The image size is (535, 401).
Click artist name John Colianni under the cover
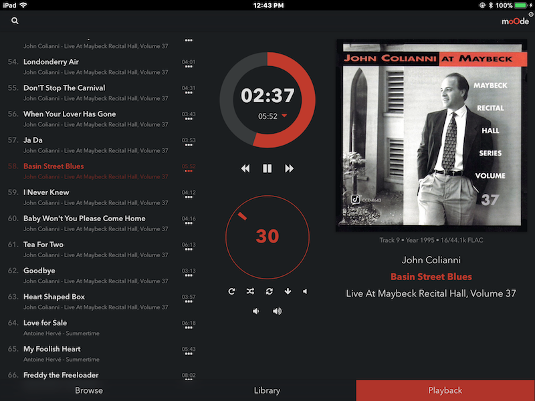[431, 260]
